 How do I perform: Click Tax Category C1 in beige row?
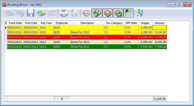114,42
